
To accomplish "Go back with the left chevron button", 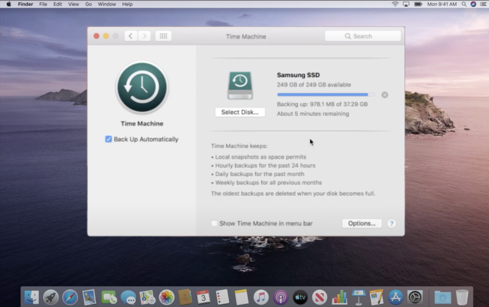I will [x=131, y=36].
